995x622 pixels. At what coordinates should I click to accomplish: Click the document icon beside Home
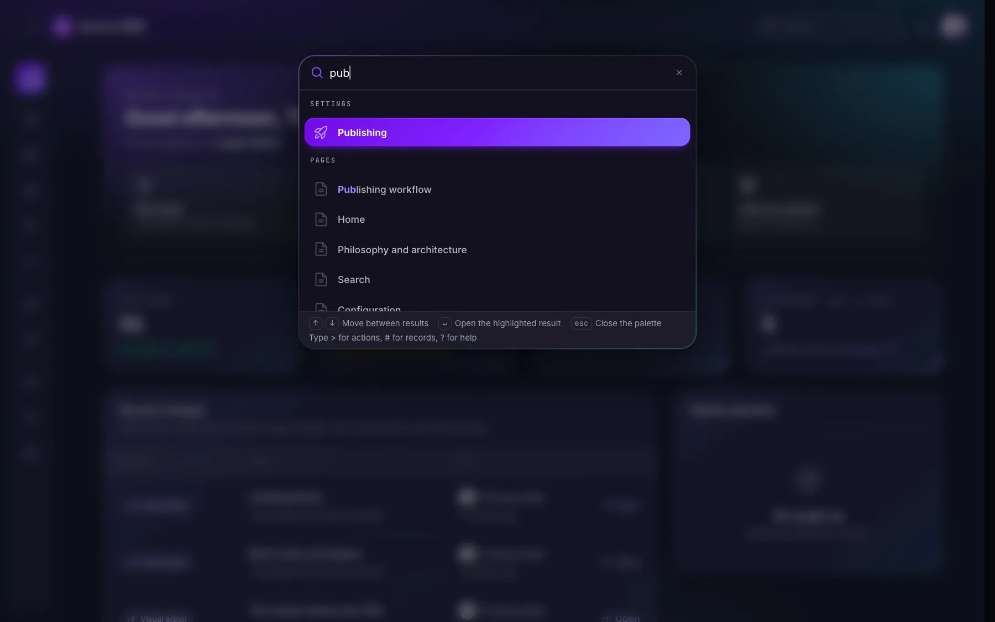321,219
